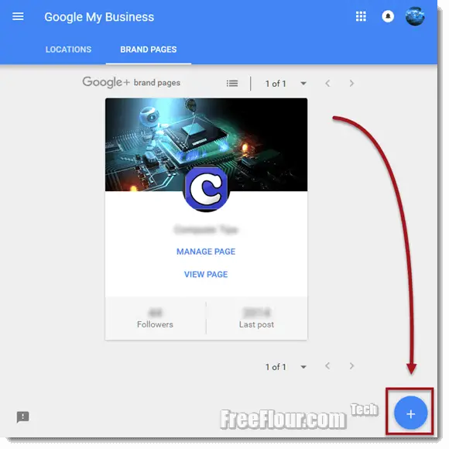The height and width of the screenshot is (449, 449).
Task: Go to next page at bottom
Action: click(351, 366)
